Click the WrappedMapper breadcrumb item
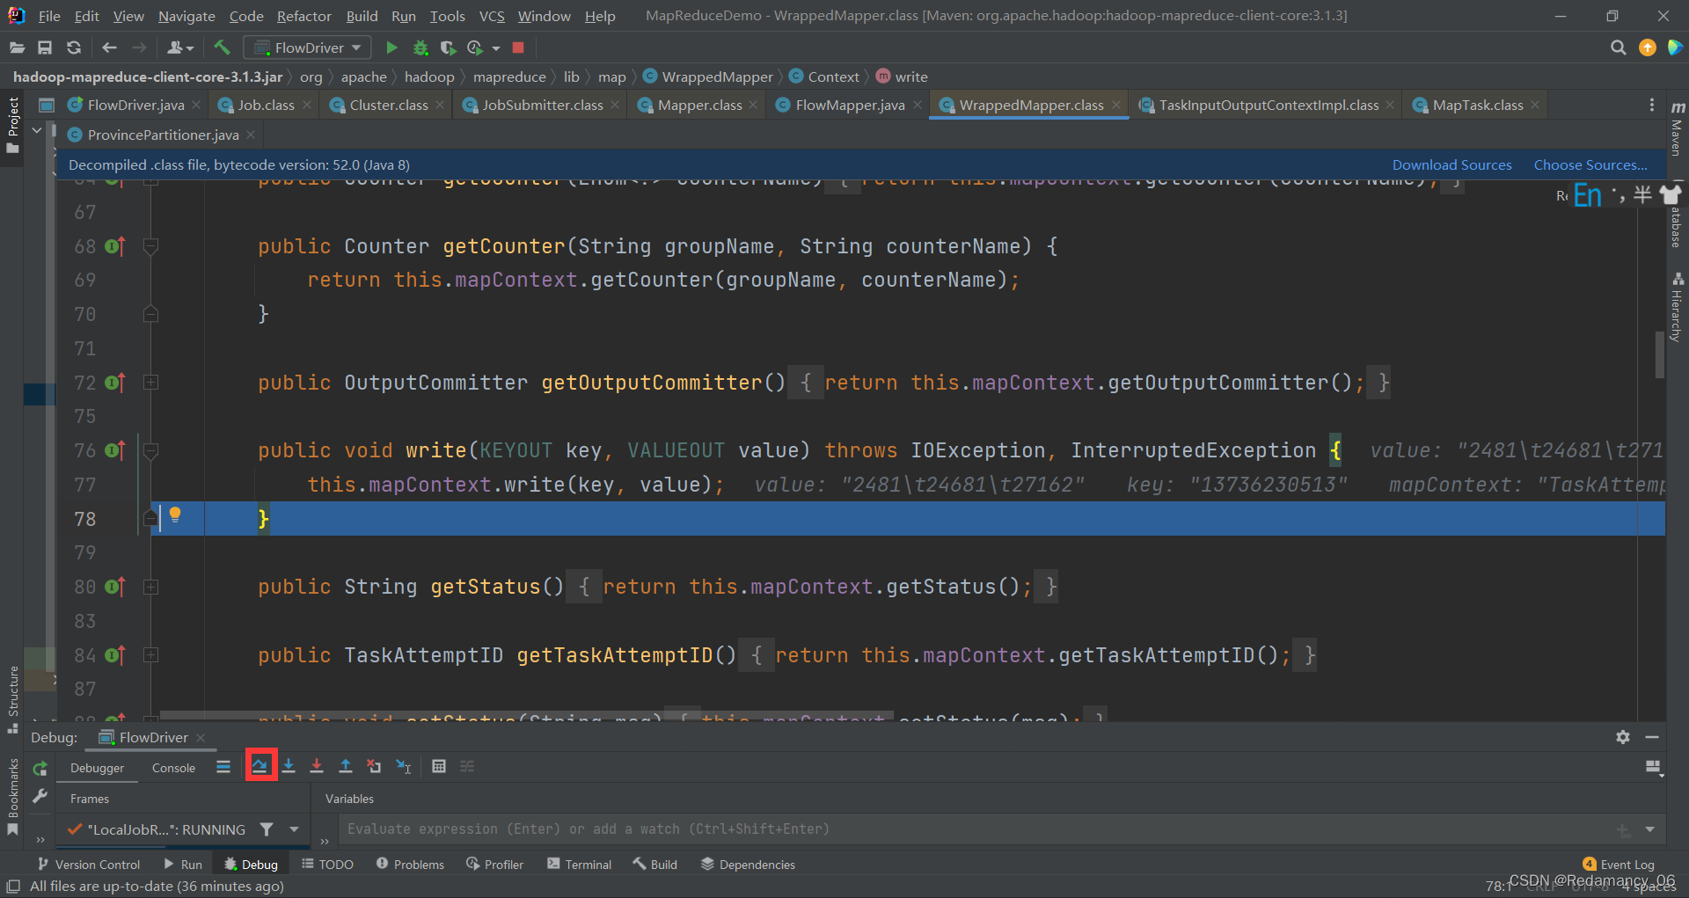The height and width of the screenshot is (898, 1689). (709, 77)
